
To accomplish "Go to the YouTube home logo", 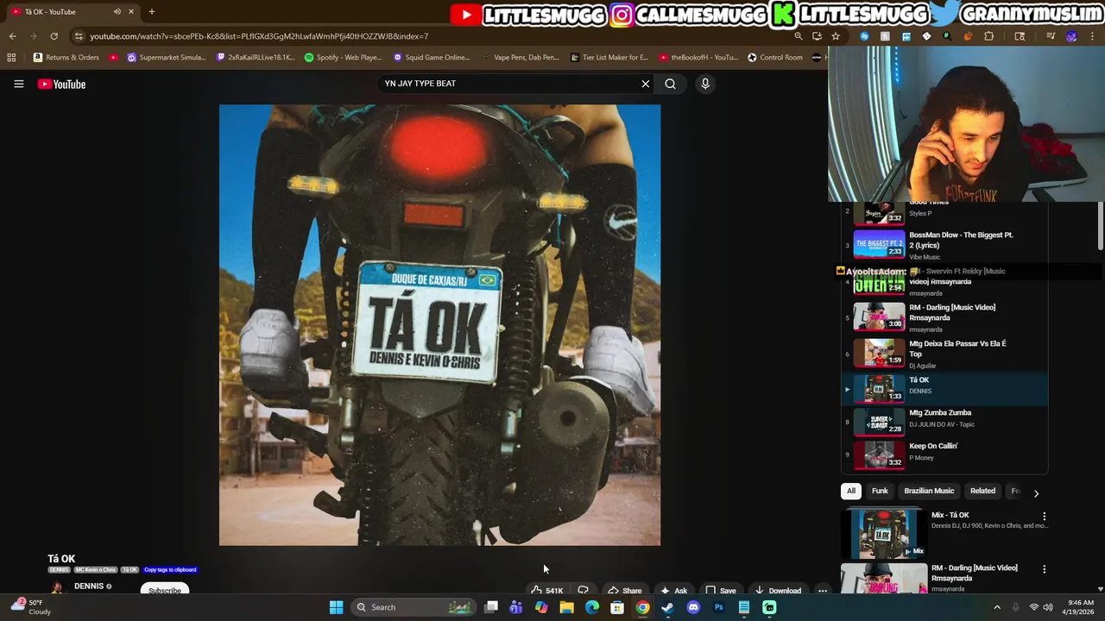I will (x=61, y=84).
